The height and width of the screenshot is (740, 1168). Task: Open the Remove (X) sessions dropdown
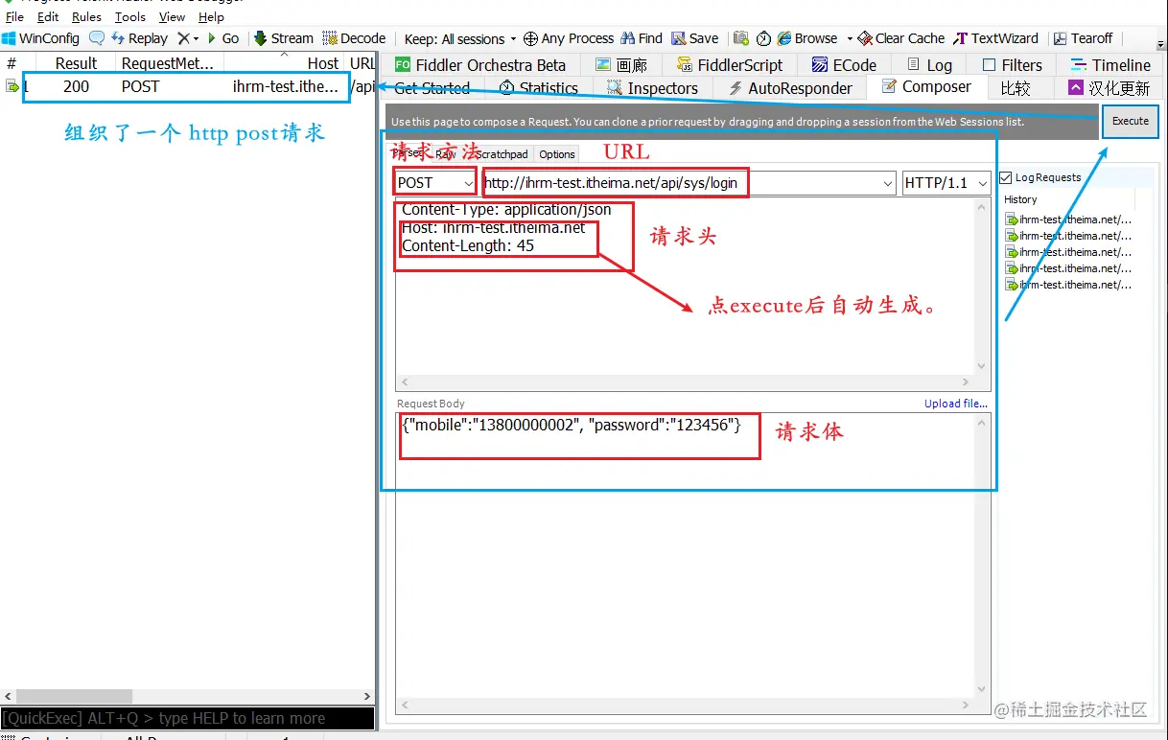point(188,38)
